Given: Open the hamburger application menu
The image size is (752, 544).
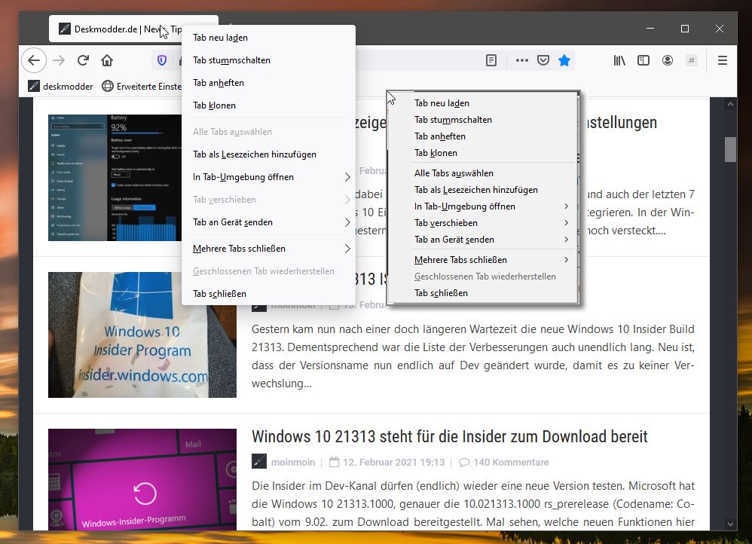Looking at the screenshot, I should pos(723,60).
